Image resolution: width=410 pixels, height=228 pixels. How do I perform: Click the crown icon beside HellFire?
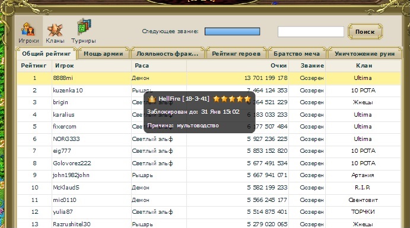coord(152,99)
